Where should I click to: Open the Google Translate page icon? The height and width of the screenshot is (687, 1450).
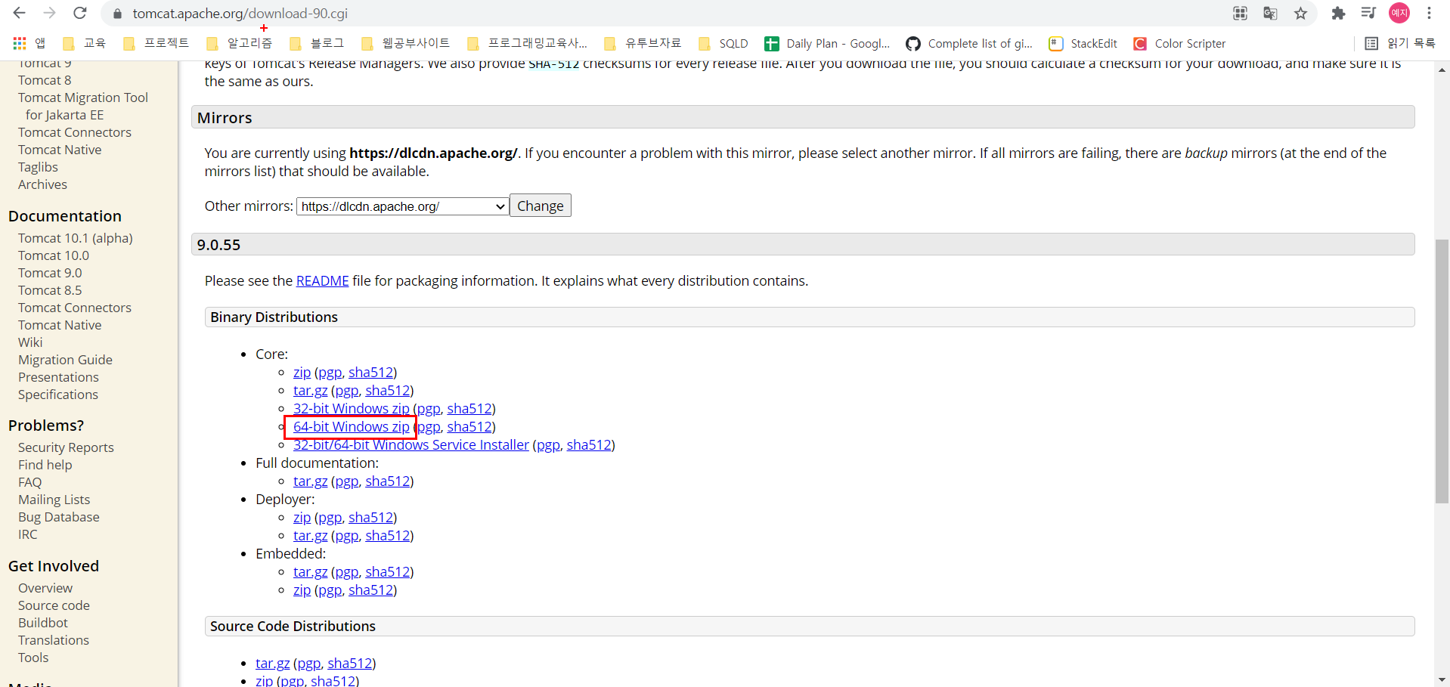(1270, 13)
